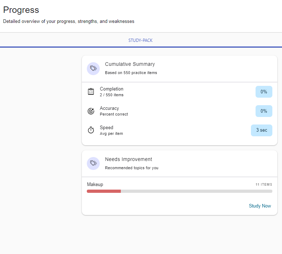Click the 11 ITEMS count label
Image resolution: width=282 pixels, height=254 pixels.
pyautogui.click(x=263, y=185)
